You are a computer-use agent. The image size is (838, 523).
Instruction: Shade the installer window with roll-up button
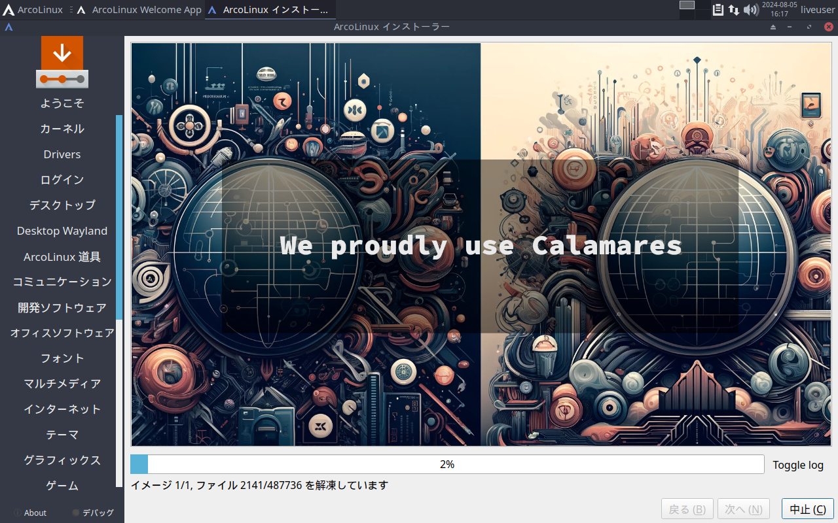coord(773,27)
